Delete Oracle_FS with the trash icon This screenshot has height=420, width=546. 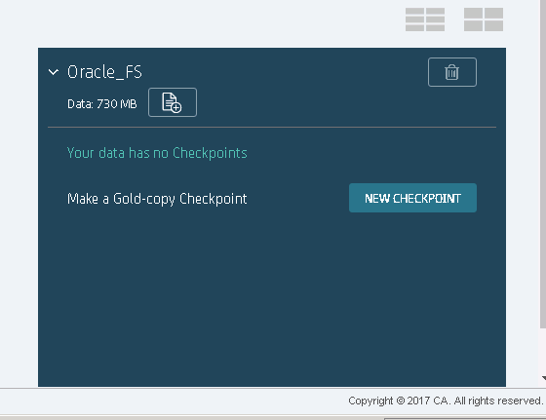tap(452, 72)
